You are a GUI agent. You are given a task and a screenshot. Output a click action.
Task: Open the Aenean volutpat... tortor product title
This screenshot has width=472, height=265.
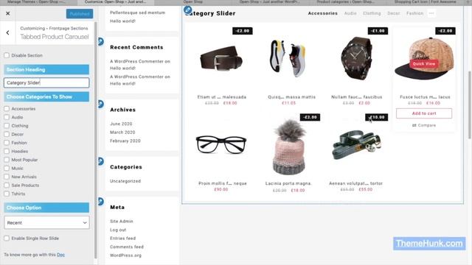[355, 183]
